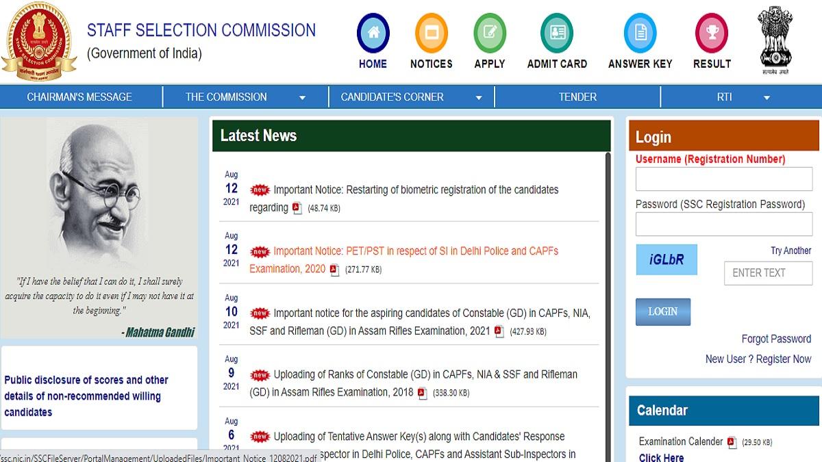Open the TENDER menu item

point(577,97)
